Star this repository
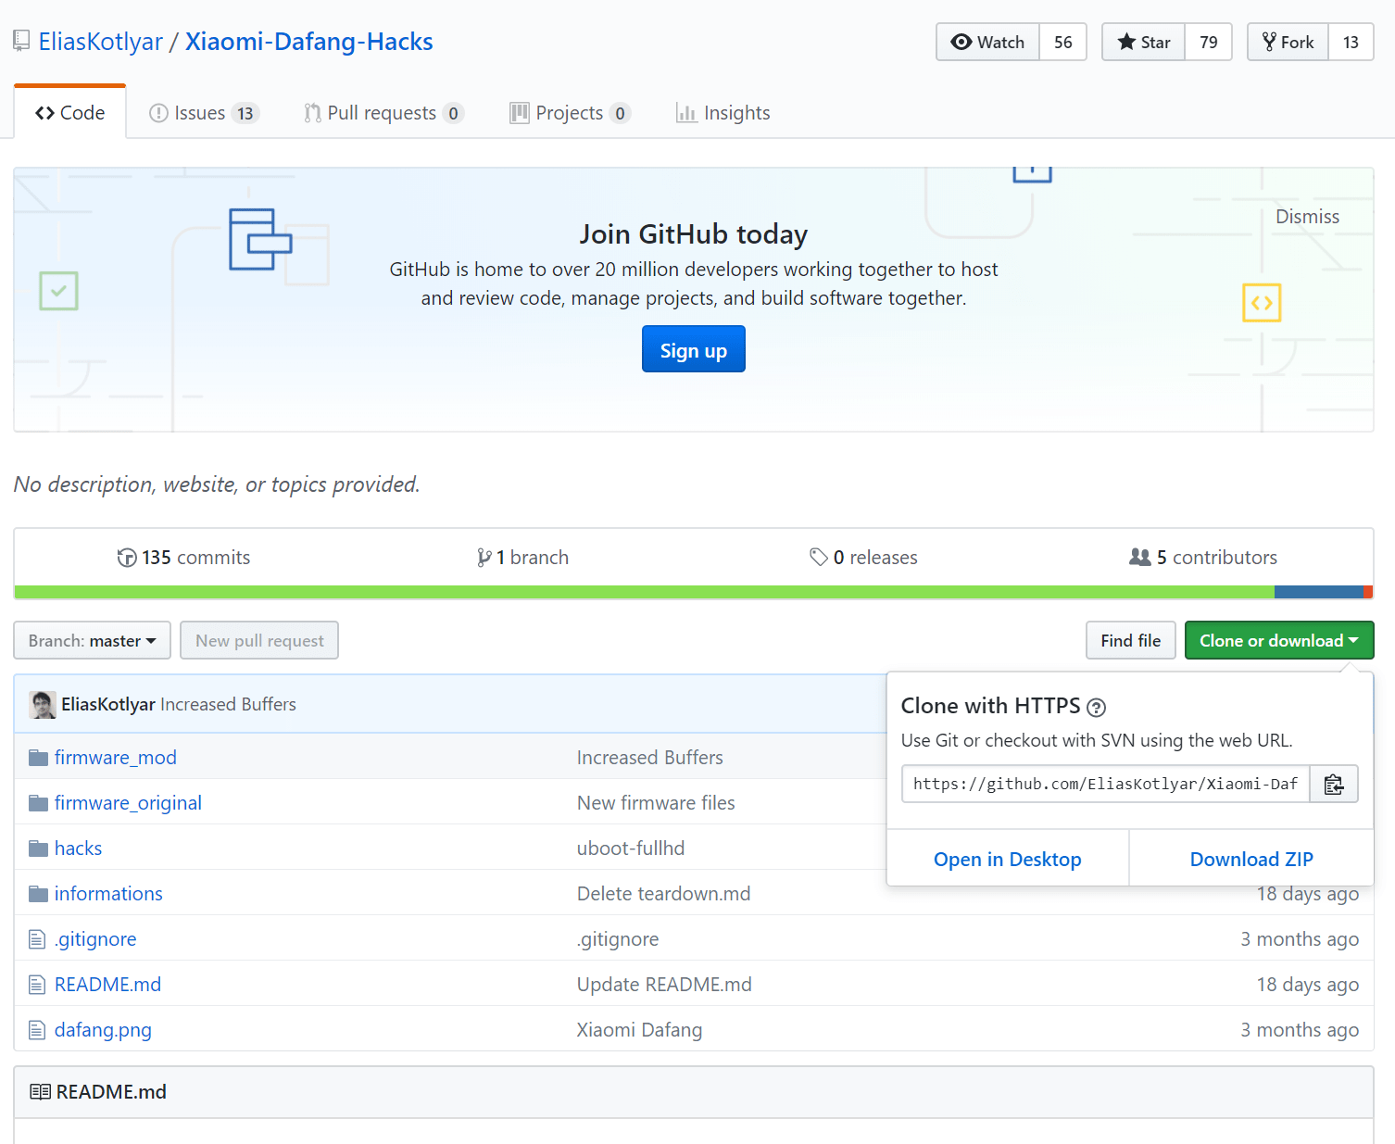 click(x=1143, y=42)
